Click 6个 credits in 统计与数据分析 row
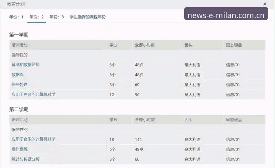275x168 pixels. 113,159
